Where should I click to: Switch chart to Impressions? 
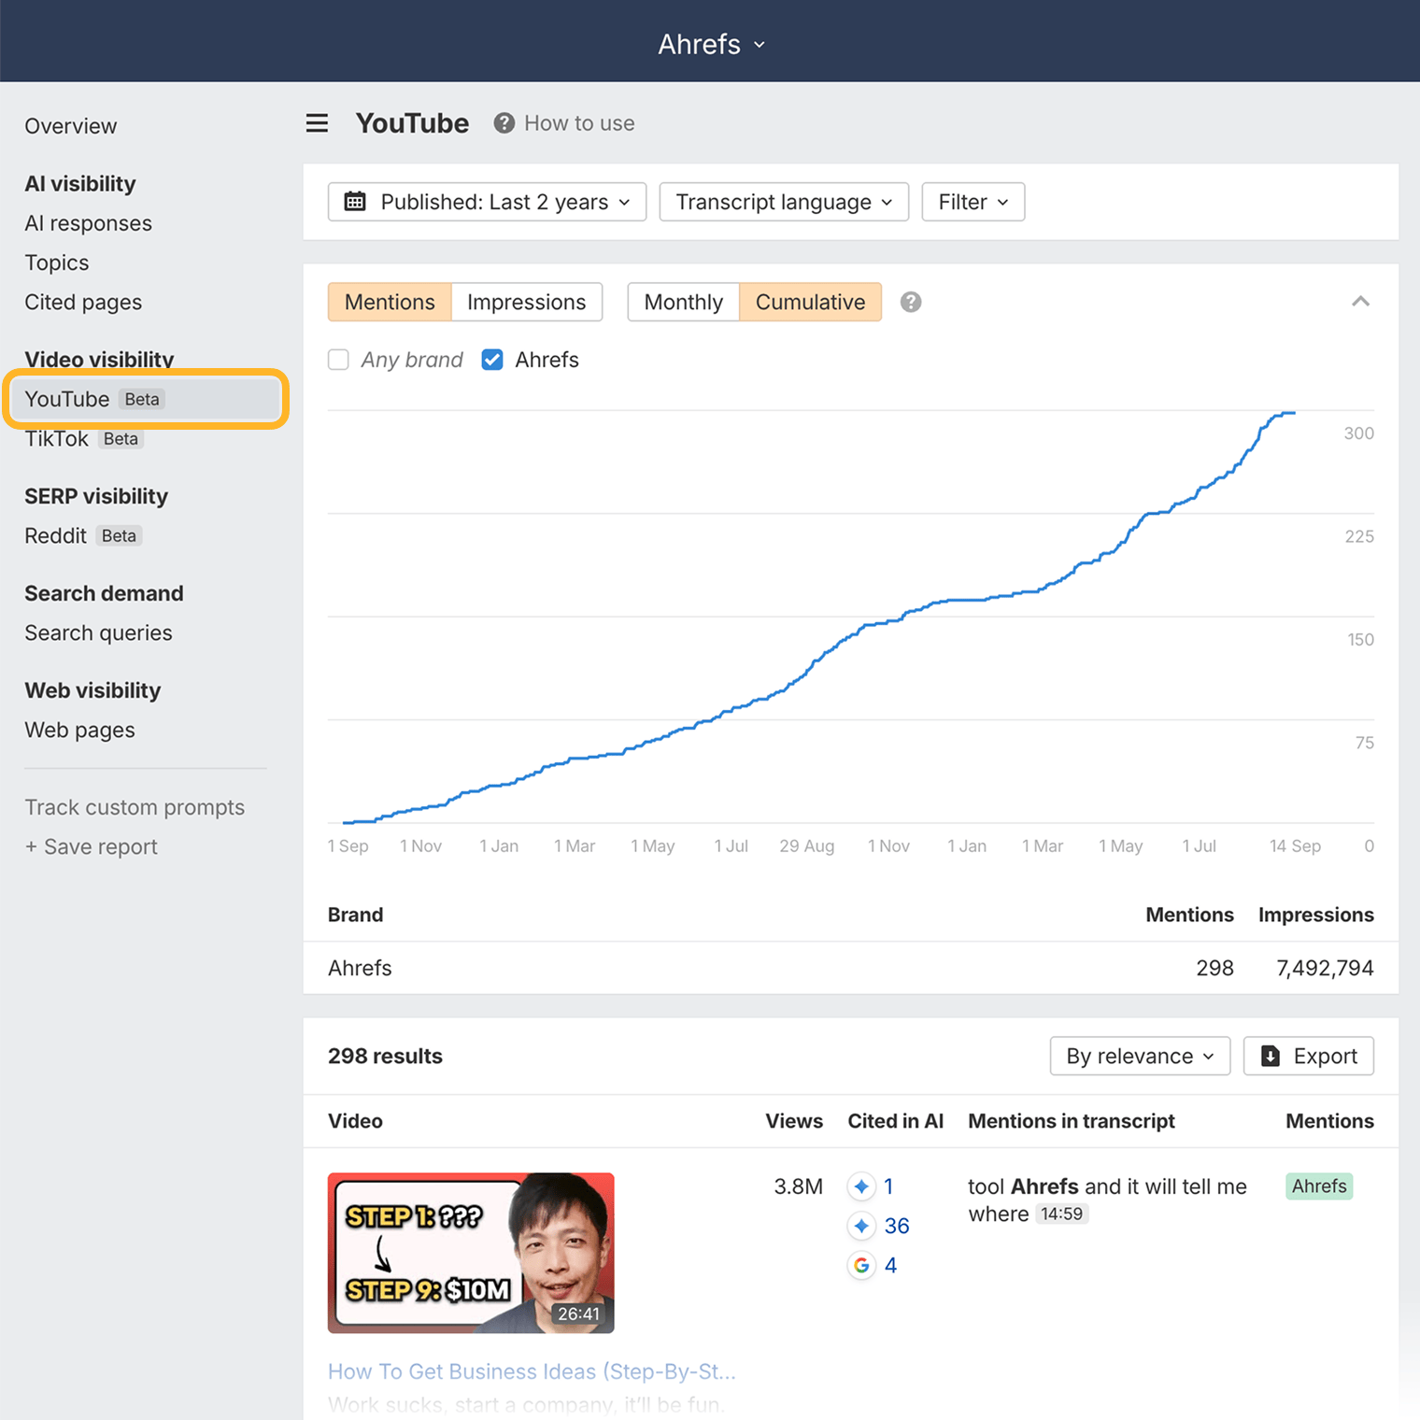pyautogui.click(x=527, y=302)
